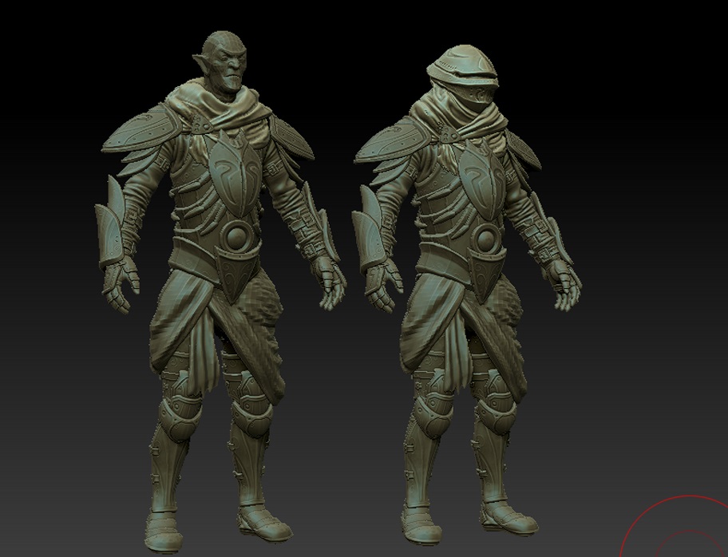This screenshot has height=557, width=728.
Task: Click the round belt medallion on the bare-headed model
Action: coord(237,238)
